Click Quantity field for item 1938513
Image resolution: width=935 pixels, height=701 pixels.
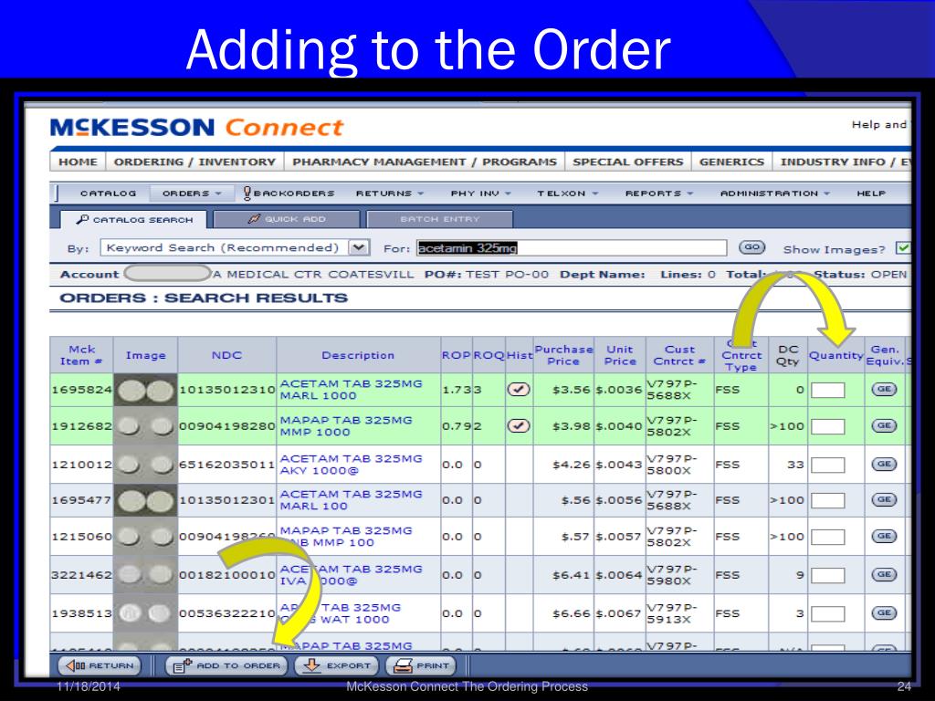[827, 613]
